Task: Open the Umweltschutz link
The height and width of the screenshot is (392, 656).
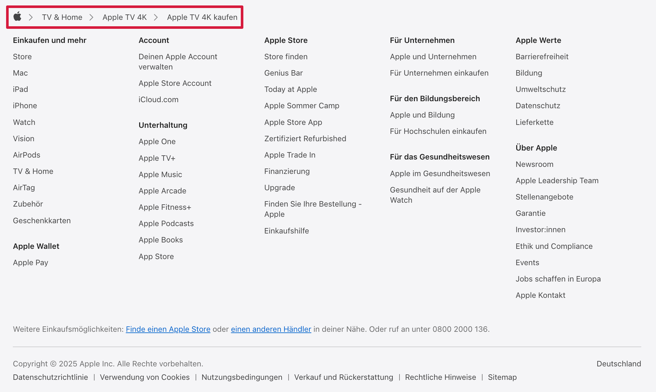Action: point(541,89)
